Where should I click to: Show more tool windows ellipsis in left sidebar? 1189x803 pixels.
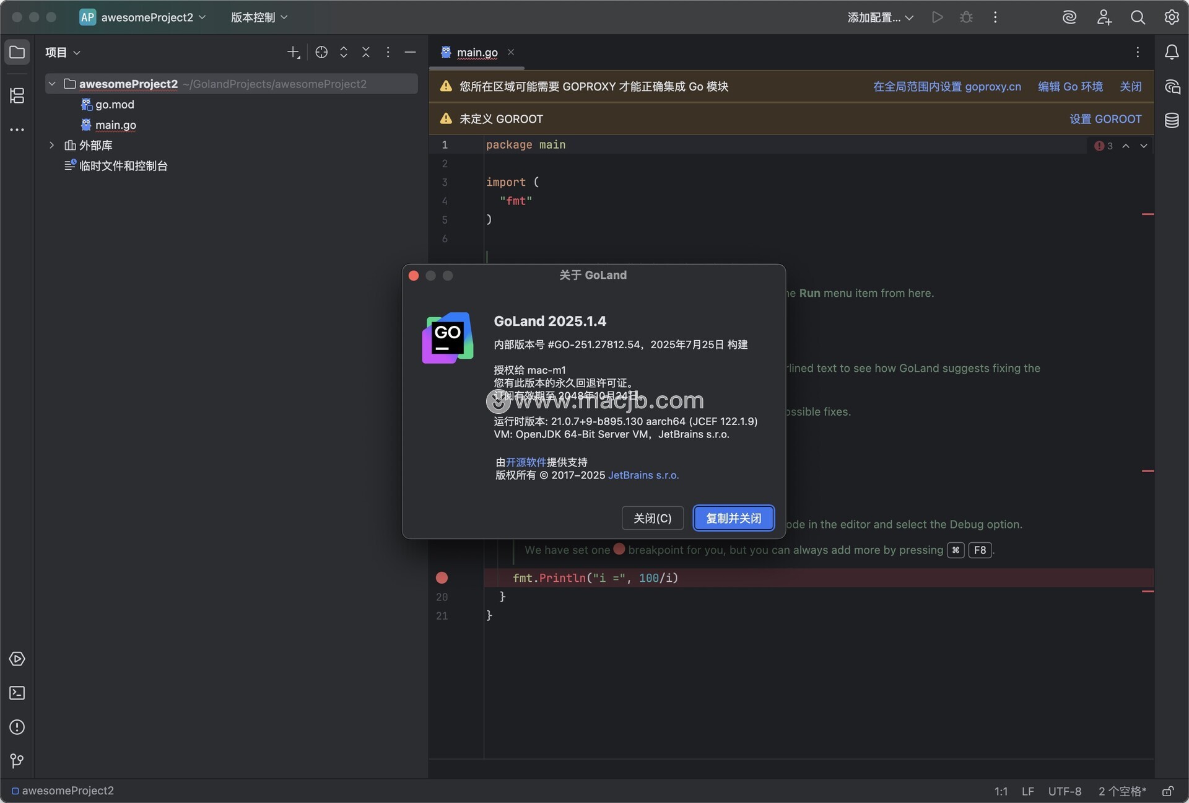click(x=17, y=129)
